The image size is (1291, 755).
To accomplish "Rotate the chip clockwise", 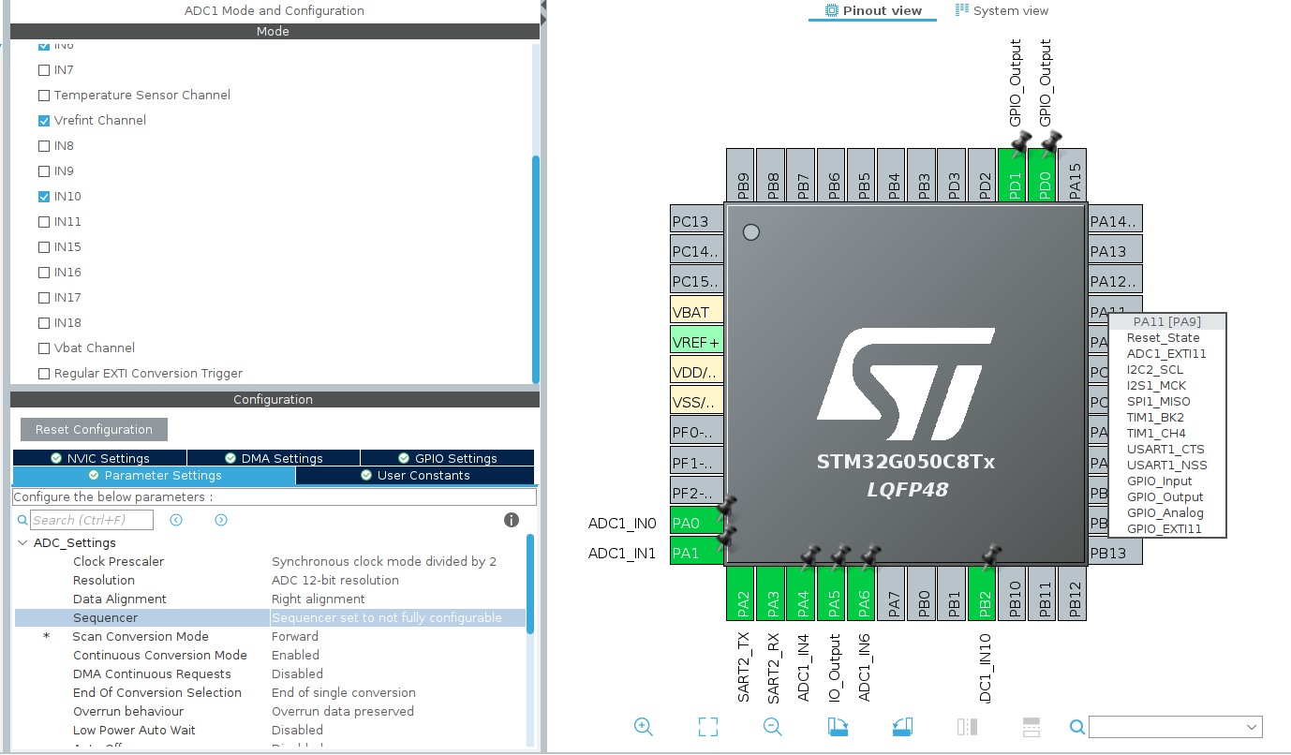I will point(838,727).
